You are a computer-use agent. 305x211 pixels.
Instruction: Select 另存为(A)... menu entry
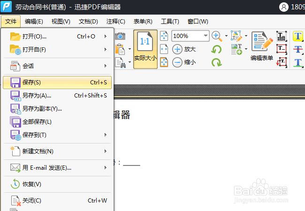click(x=57, y=95)
